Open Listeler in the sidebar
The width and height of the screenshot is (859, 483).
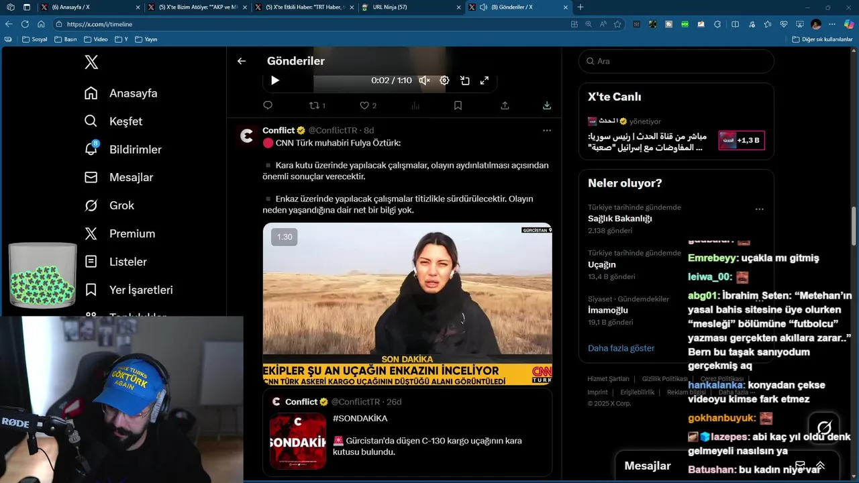tap(115, 262)
